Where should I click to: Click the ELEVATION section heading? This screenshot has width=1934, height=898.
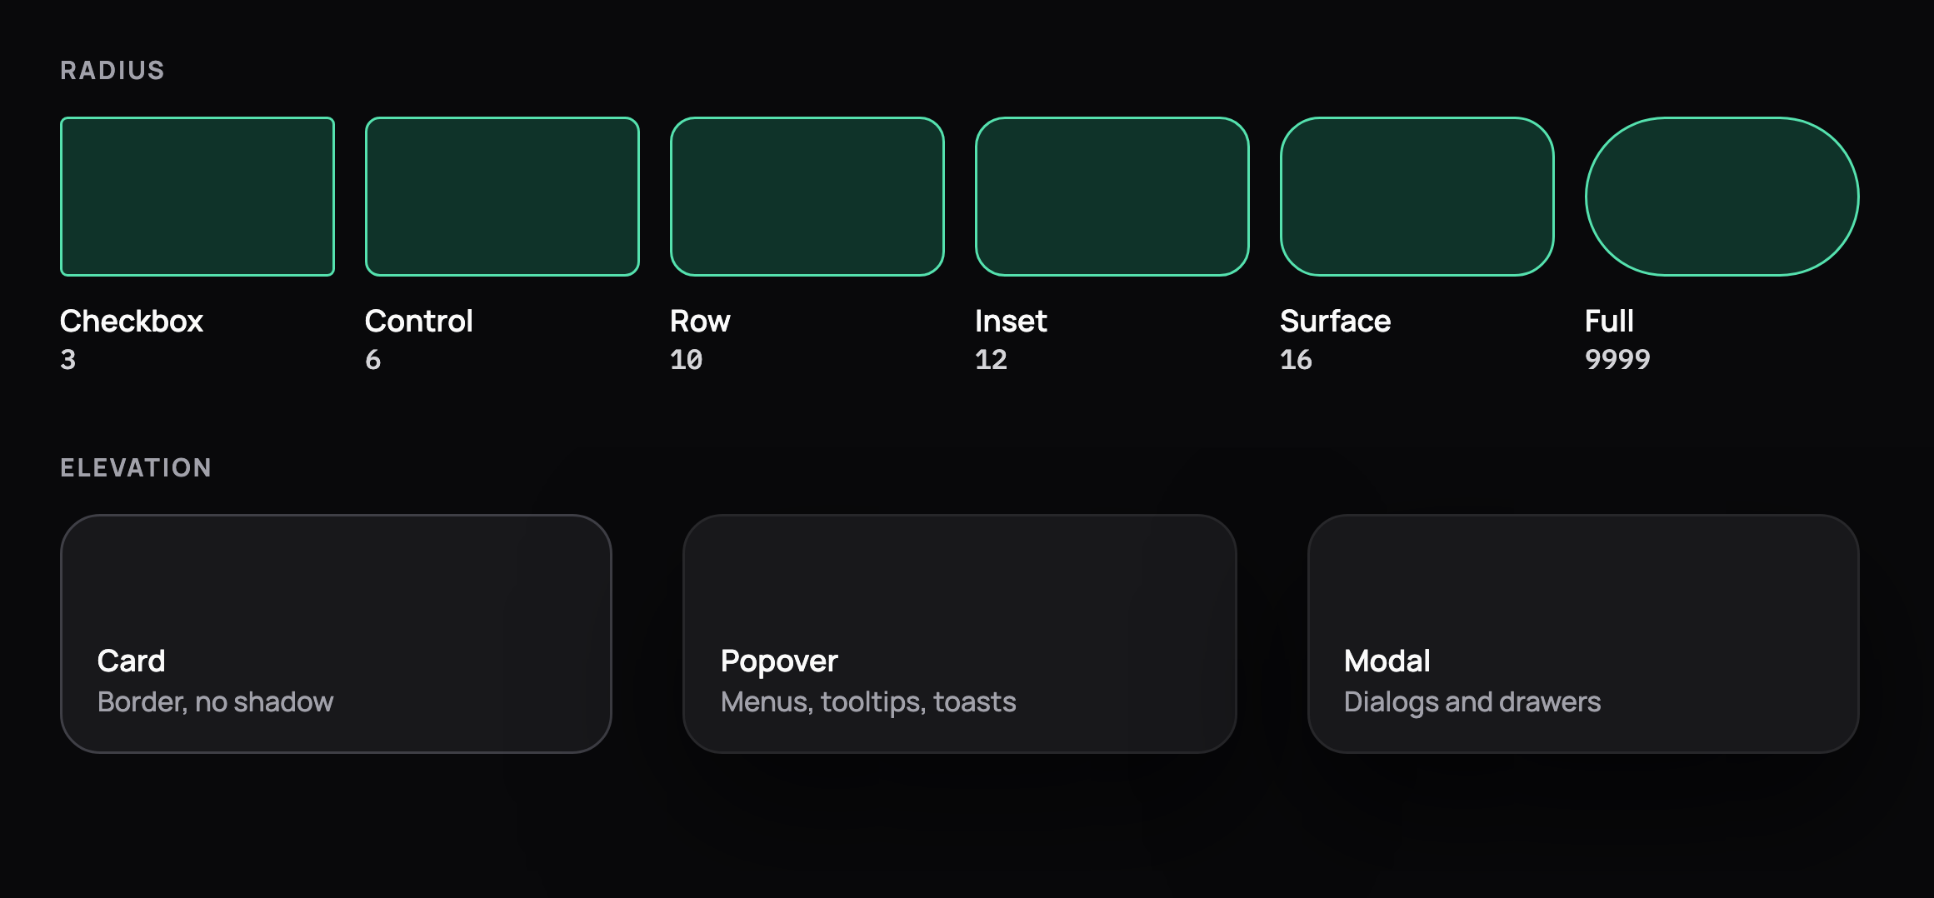coord(136,468)
